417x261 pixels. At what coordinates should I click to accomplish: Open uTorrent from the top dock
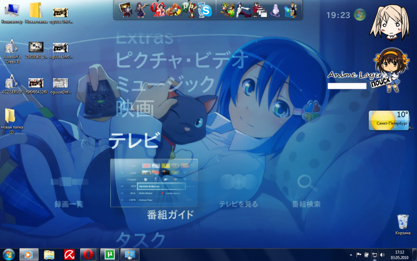[x=189, y=9]
